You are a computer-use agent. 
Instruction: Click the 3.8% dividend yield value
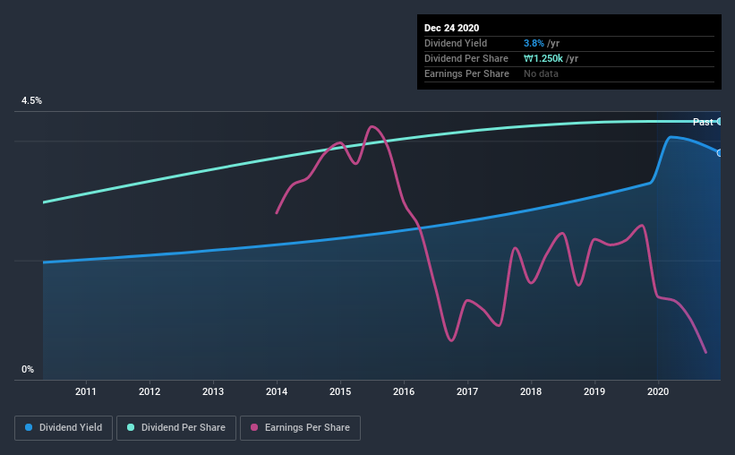(534, 43)
